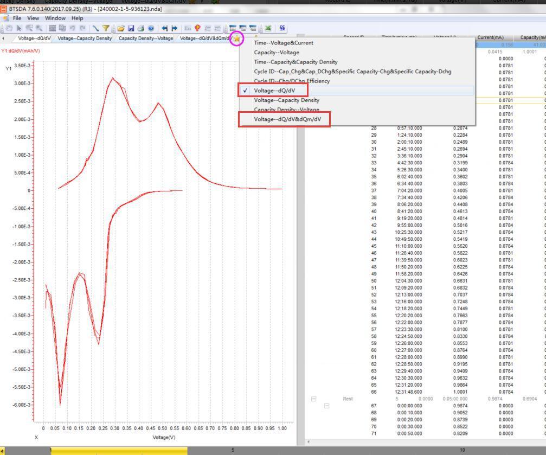This screenshot has width=546, height=455.
Task: Click the DCIR toolbar icon
Action: (x=282, y=28)
